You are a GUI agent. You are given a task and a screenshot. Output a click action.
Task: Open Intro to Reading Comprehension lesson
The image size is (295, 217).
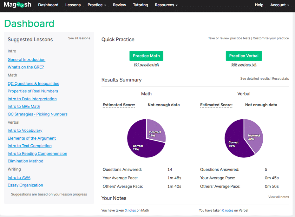pyautogui.click(x=37, y=154)
